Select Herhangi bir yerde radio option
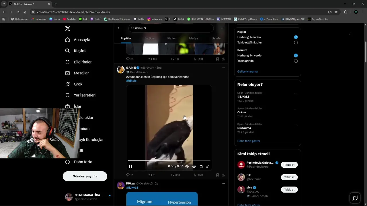Image resolution: width=367 pixels, height=206 pixels. [x=296, y=56]
